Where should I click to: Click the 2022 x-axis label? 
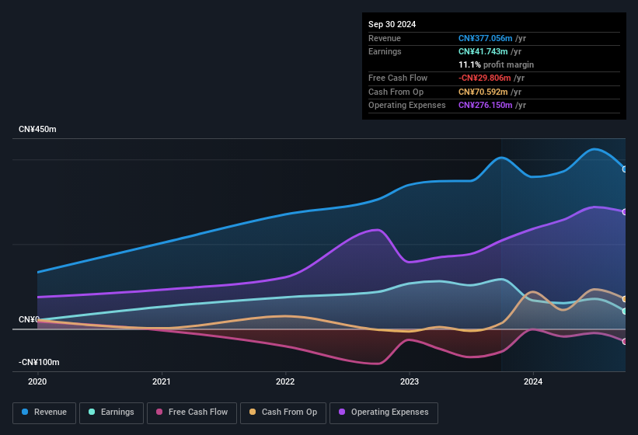(x=285, y=381)
